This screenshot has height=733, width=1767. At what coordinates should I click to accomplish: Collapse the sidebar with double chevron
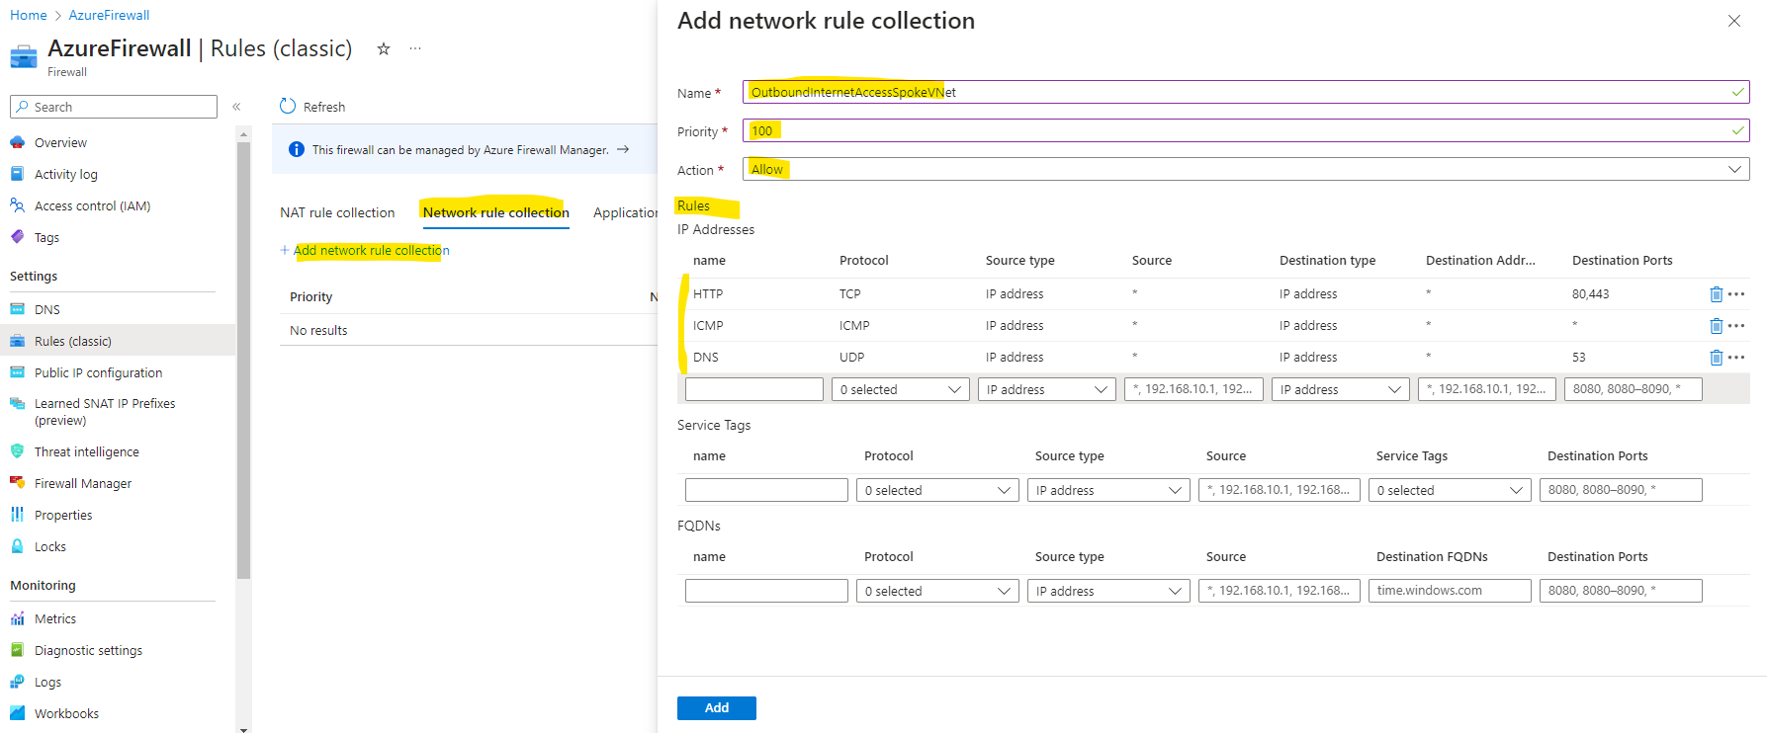pos(236,107)
